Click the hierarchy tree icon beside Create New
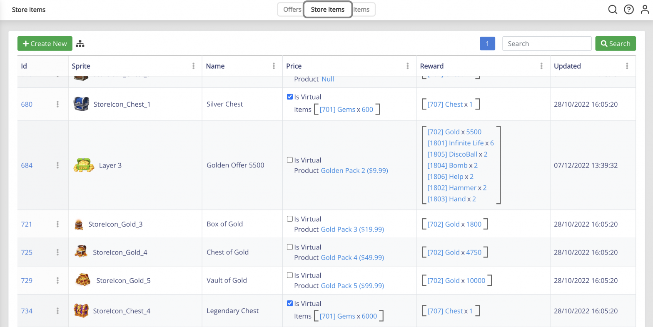 tap(80, 44)
